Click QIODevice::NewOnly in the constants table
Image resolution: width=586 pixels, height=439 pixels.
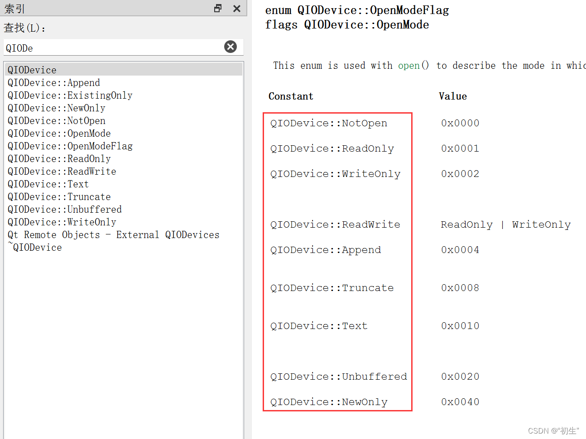pos(329,402)
